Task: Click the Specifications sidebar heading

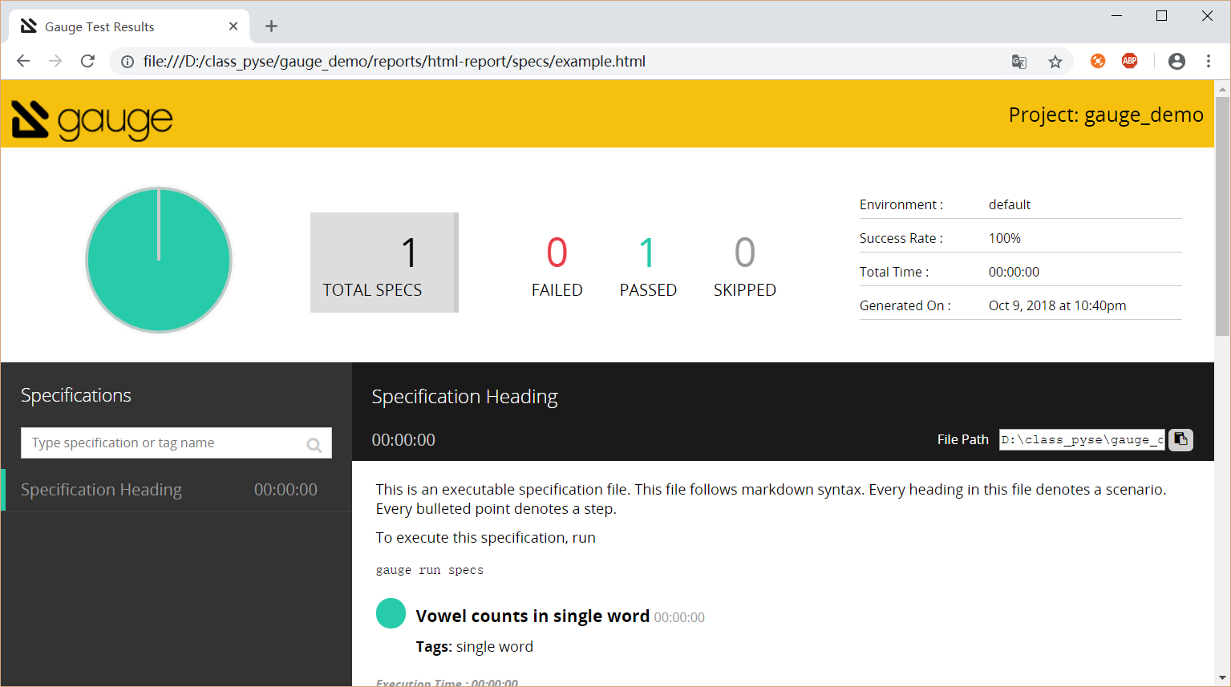Action: point(76,395)
